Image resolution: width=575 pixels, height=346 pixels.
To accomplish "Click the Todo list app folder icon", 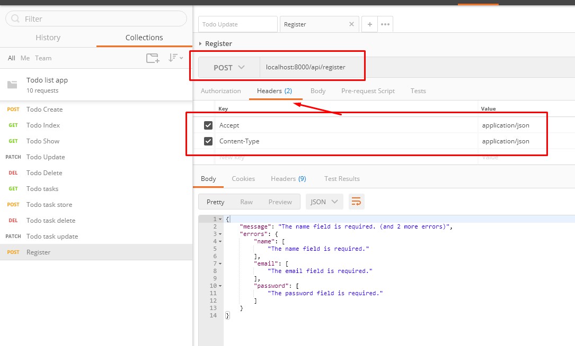I will coord(12,85).
